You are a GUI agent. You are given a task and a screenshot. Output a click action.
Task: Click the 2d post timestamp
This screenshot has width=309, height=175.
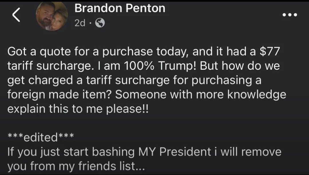point(80,23)
